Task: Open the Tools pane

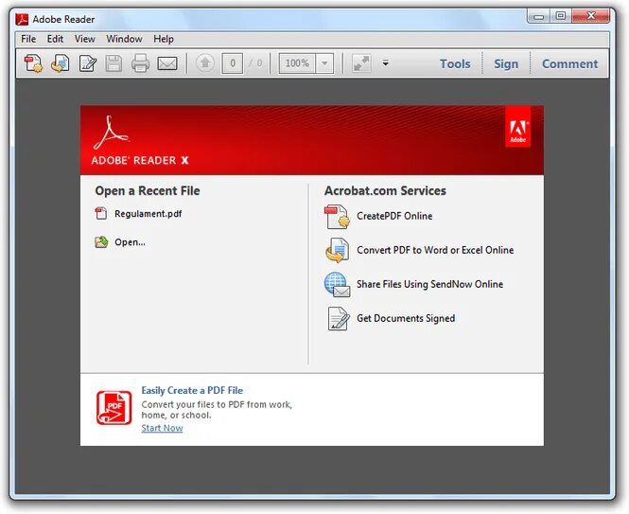Action: (455, 63)
